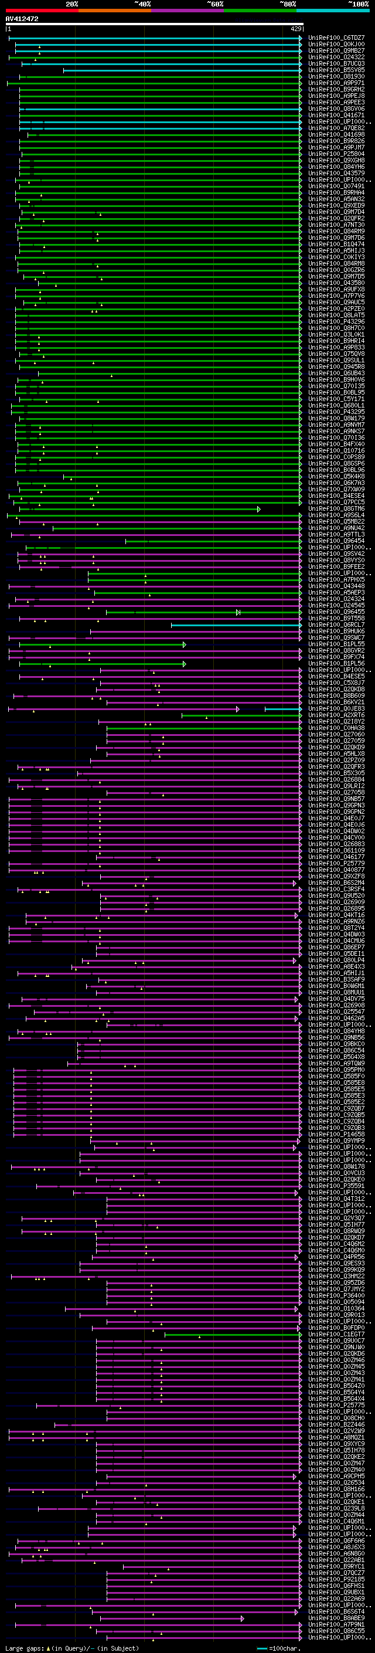The image size is (375, 1653).
Task: Click the UniRef100_Q41671 hit label
Action: 336,116
